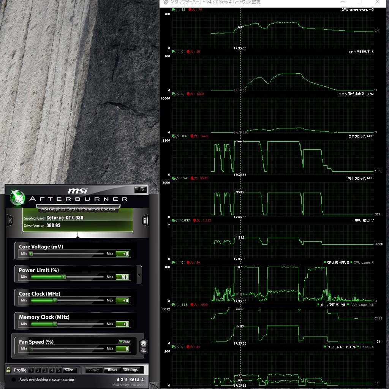Click the Core Clock value field
Viewport: 389px width, 389px height.
122,300
